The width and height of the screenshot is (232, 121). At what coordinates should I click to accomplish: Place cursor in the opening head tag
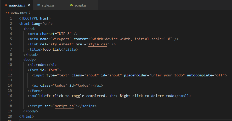click(x=30, y=29)
